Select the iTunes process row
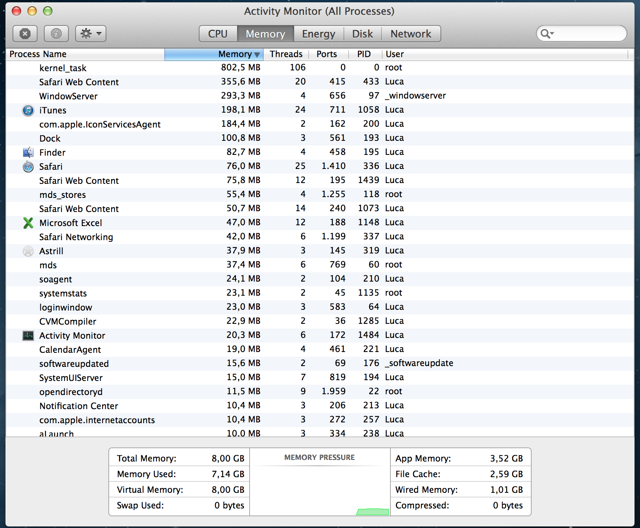 tap(320, 110)
